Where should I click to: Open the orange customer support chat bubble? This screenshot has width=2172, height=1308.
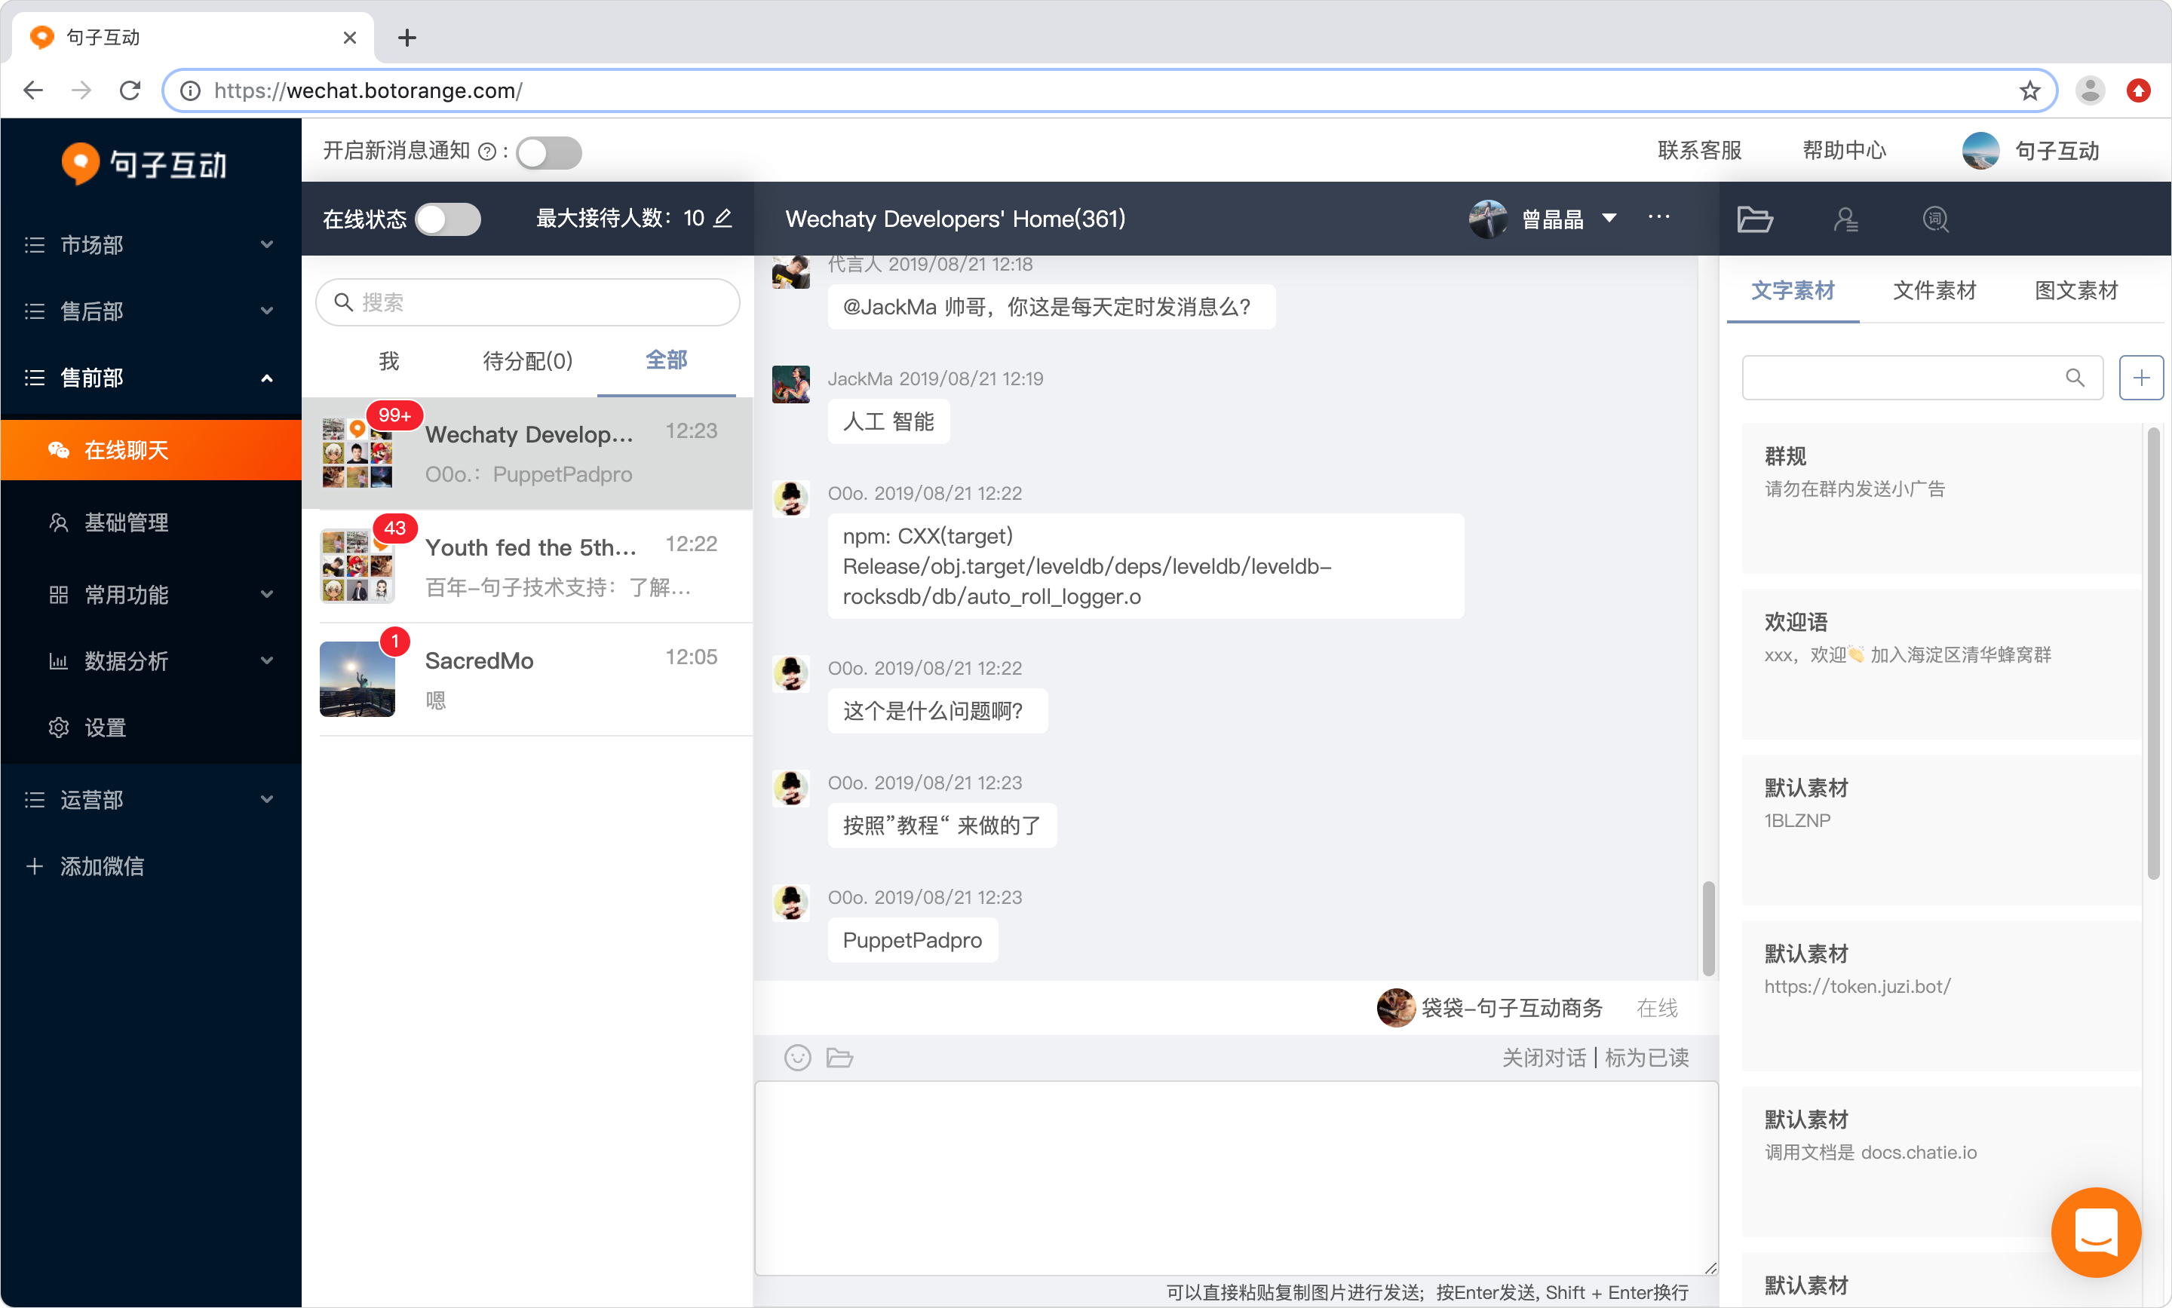pyautogui.click(x=2096, y=1231)
